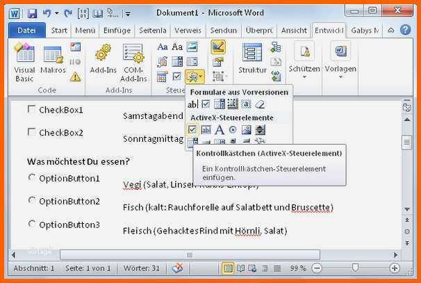Click the proofing errors status icon

pyautogui.click(x=177, y=268)
